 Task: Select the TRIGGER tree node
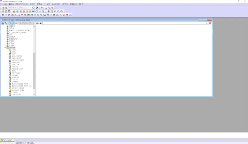coord(15,75)
